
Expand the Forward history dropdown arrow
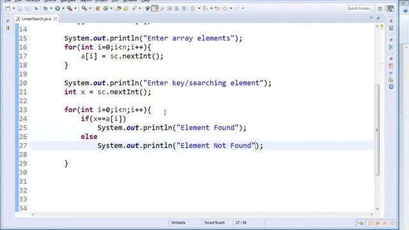(243, 8)
